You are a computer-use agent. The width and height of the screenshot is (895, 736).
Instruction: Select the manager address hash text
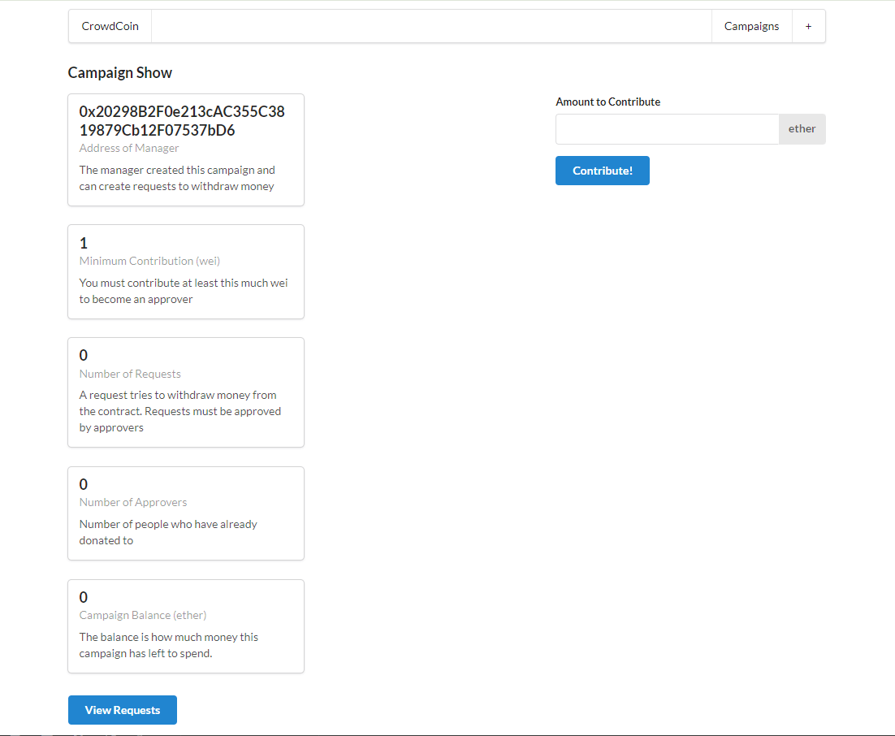pyautogui.click(x=181, y=120)
